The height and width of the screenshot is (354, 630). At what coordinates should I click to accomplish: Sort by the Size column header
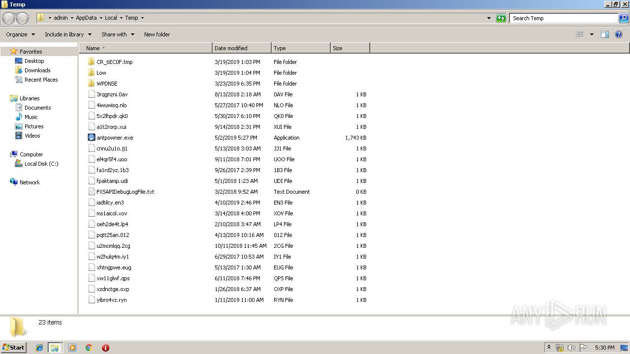coord(350,48)
